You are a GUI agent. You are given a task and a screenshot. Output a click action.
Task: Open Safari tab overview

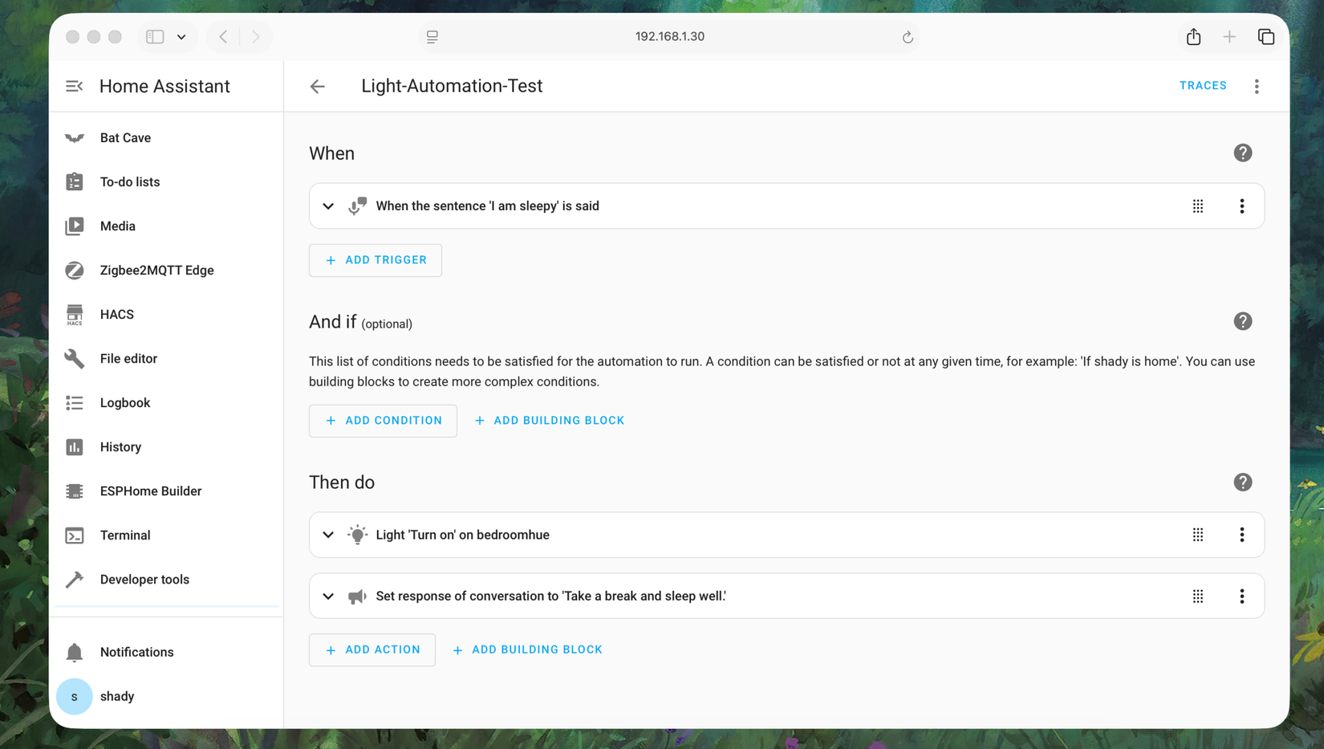click(x=1266, y=37)
